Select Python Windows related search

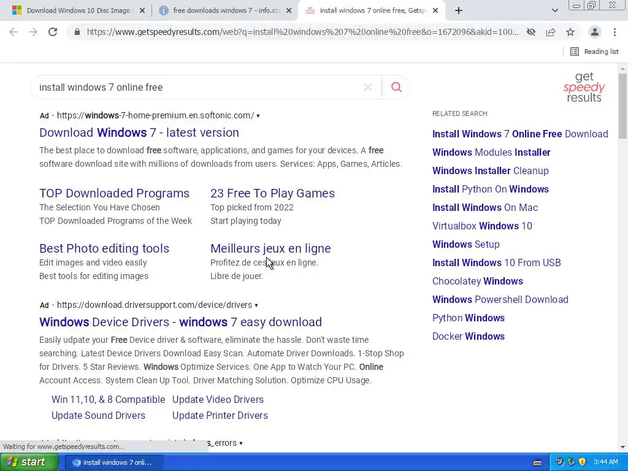pos(468,318)
